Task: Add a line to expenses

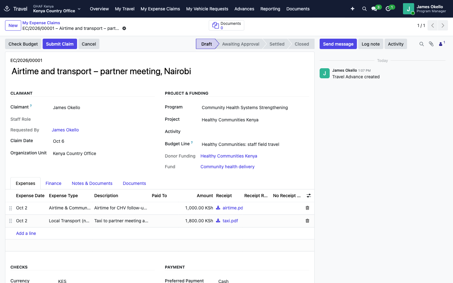Action: pyautogui.click(x=26, y=233)
